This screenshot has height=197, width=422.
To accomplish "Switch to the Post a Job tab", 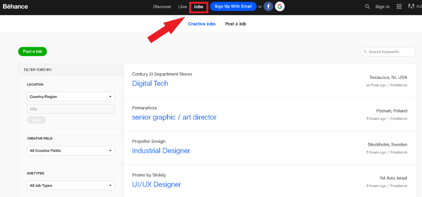I will (235, 24).
